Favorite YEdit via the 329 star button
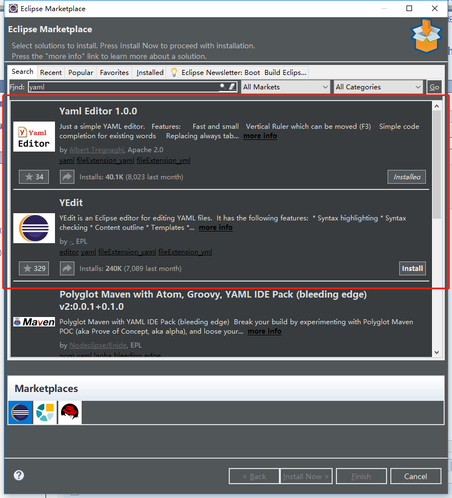The width and height of the screenshot is (452, 498). click(34, 268)
